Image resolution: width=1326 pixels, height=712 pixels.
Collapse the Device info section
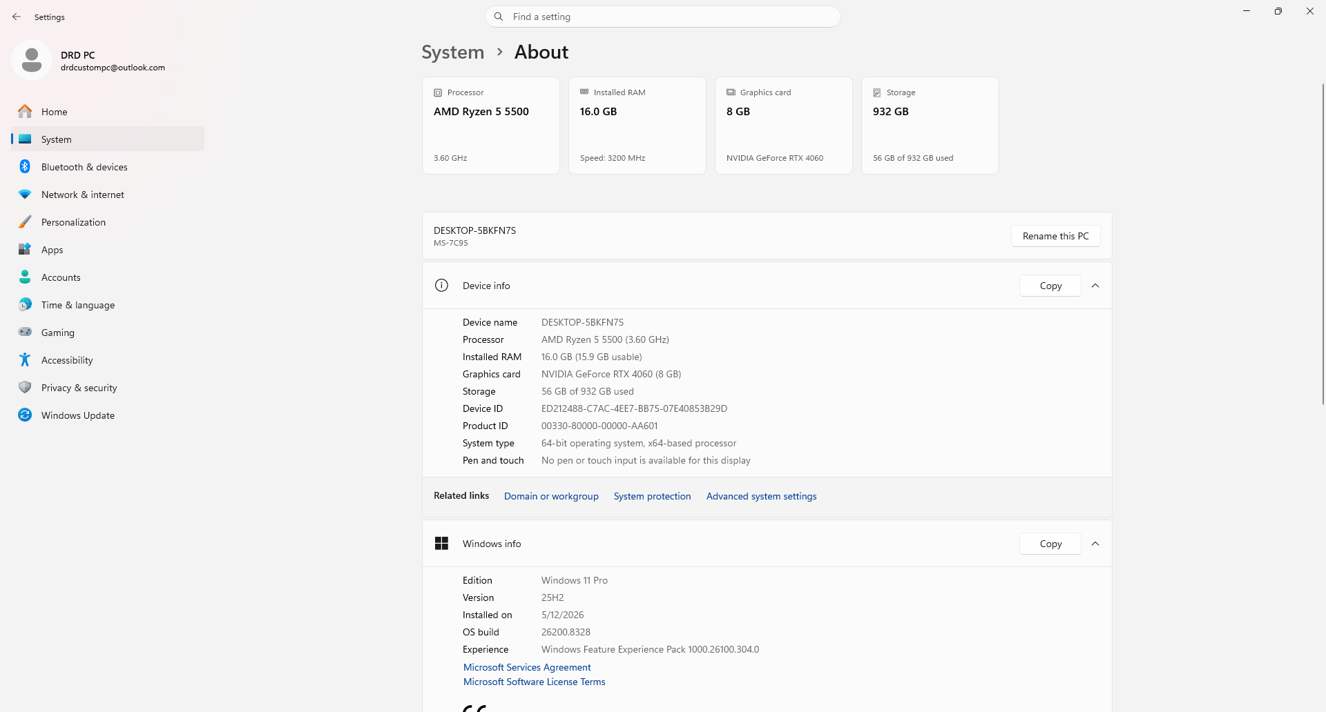click(1095, 286)
